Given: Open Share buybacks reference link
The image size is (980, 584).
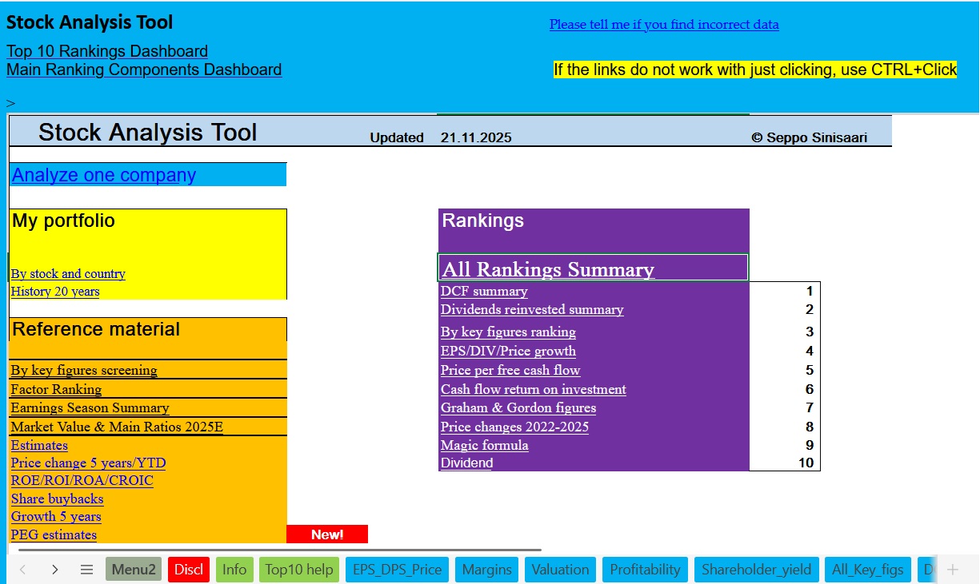Looking at the screenshot, I should pyautogui.click(x=57, y=499).
